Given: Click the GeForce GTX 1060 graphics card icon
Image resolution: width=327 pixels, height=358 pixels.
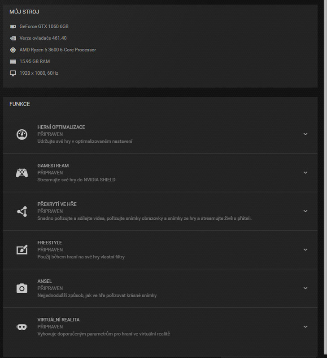Looking at the screenshot, I should tap(13, 27).
